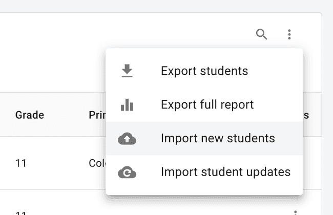Select "Export students" from the menu
This screenshot has width=333, height=215.
pyautogui.click(x=204, y=71)
